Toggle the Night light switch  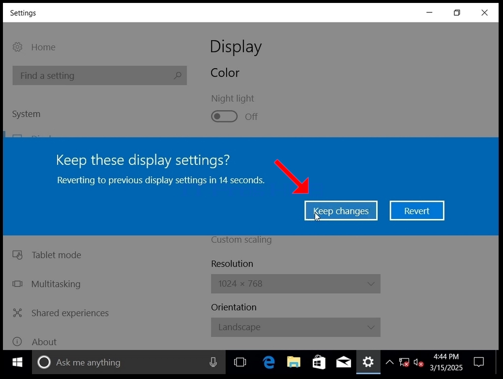tap(224, 116)
